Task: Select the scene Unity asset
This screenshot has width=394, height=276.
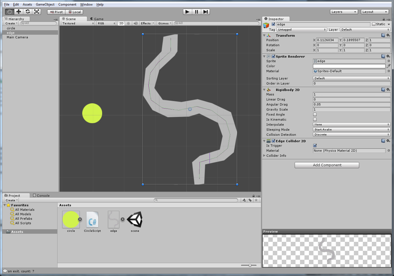Action: click(x=135, y=222)
